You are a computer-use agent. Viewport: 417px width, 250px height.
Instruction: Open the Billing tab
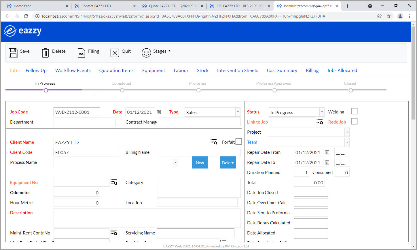(312, 70)
